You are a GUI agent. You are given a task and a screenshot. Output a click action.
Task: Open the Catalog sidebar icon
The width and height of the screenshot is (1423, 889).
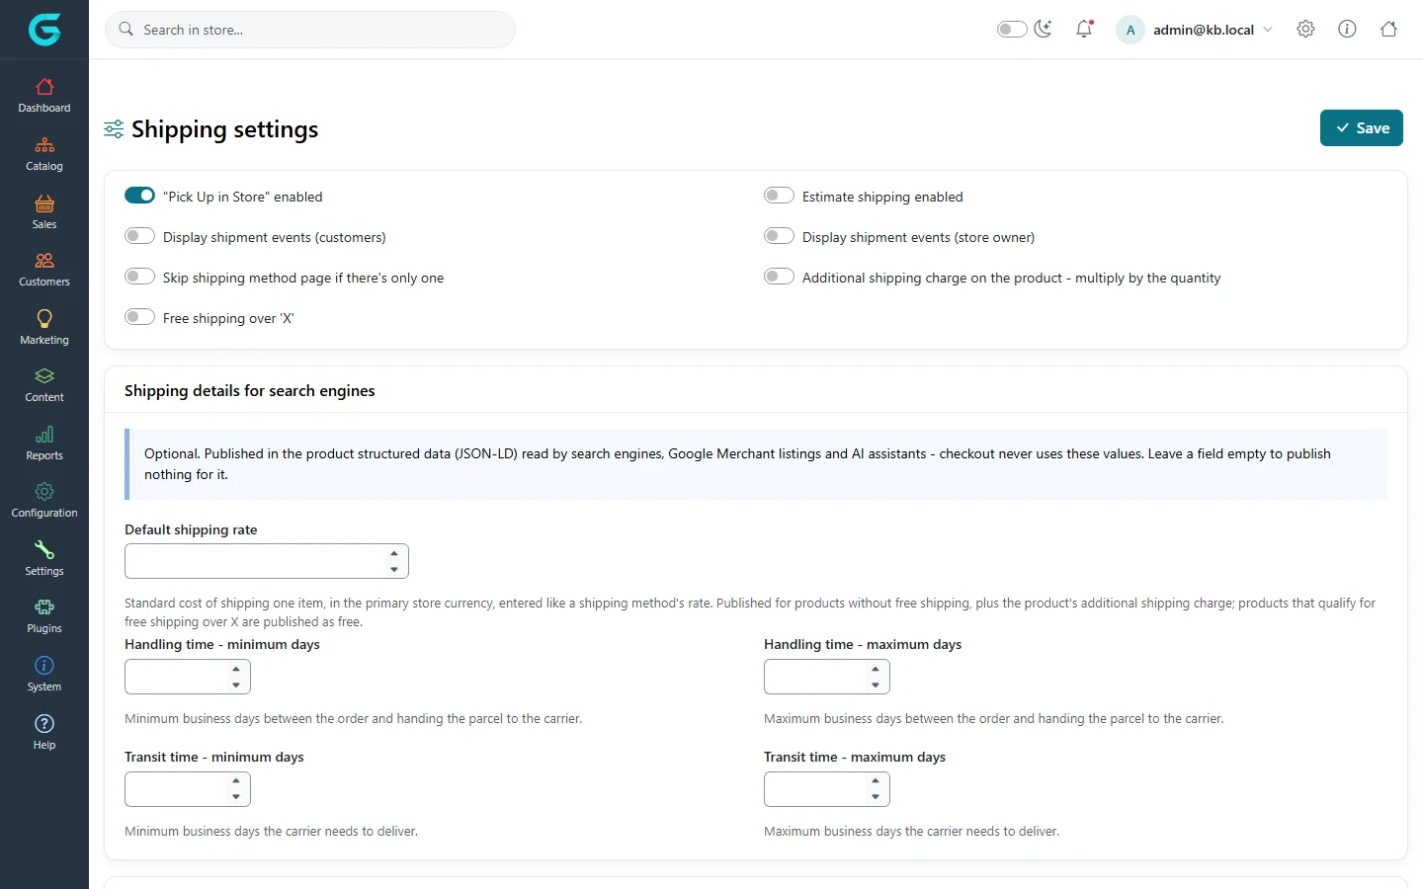click(x=44, y=145)
